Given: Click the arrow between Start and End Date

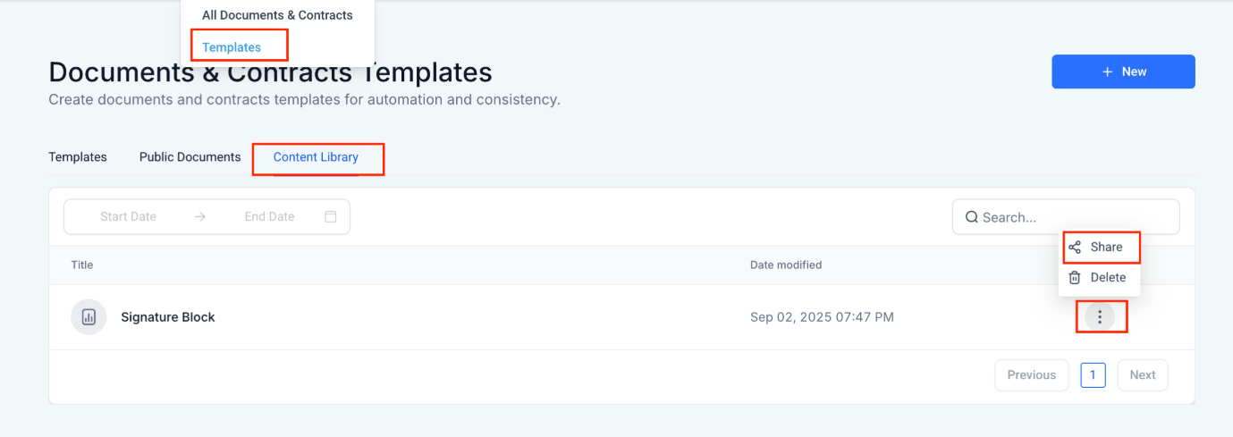Looking at the screenshot, I should 199,216.
